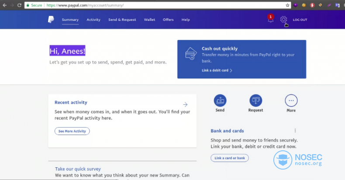
Task: Click the LOG OUT link
Action: (300, 20)
